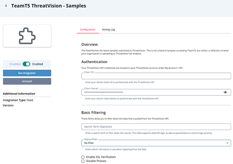
Task: Go back using the back arrow
Action: (6, 6)
